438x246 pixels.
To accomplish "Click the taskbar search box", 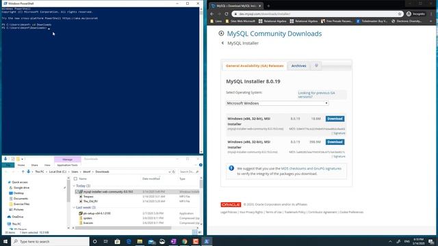I will point(50,241).
